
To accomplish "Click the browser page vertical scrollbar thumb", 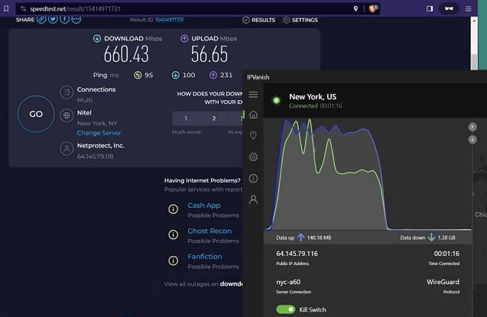I will coord(474,62).
